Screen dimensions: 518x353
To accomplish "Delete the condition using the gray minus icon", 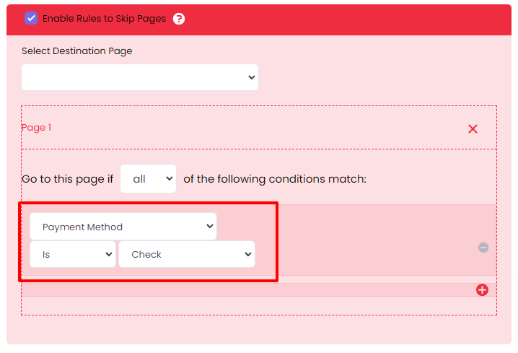I will (x=483, y=247).
